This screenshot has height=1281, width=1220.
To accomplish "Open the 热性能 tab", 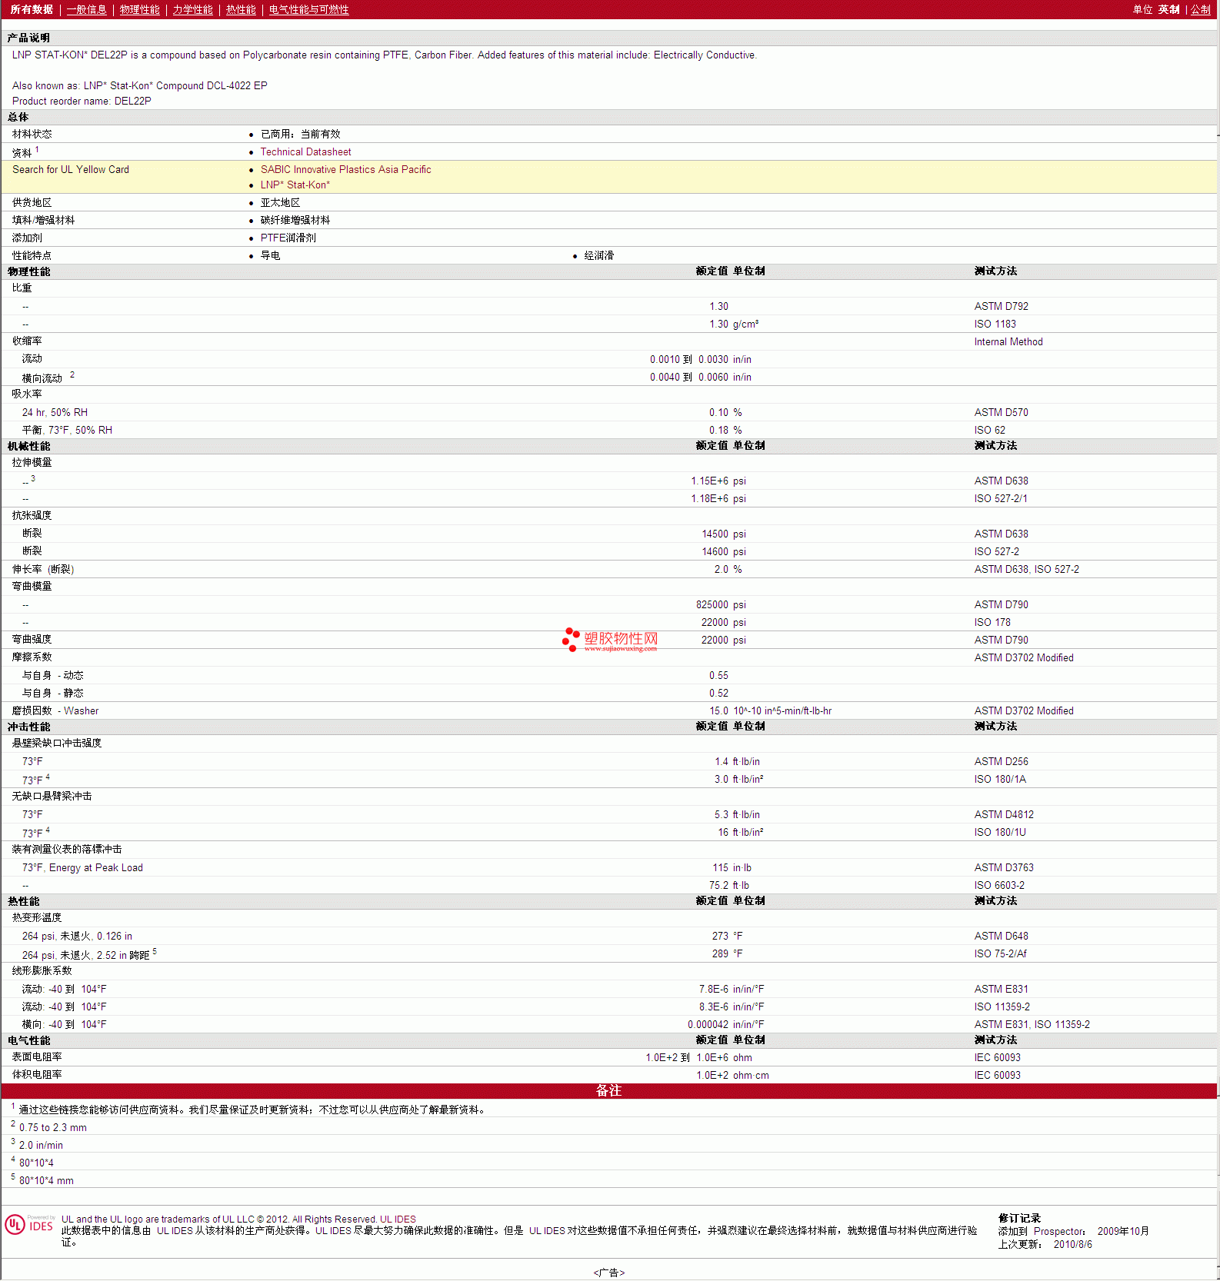I will [x=241, y=10].
